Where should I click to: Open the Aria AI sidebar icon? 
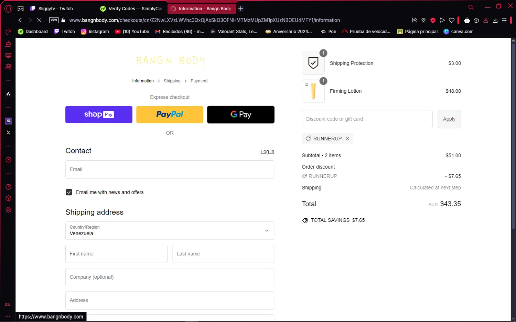pyautogui.click(x=8, y=94)
